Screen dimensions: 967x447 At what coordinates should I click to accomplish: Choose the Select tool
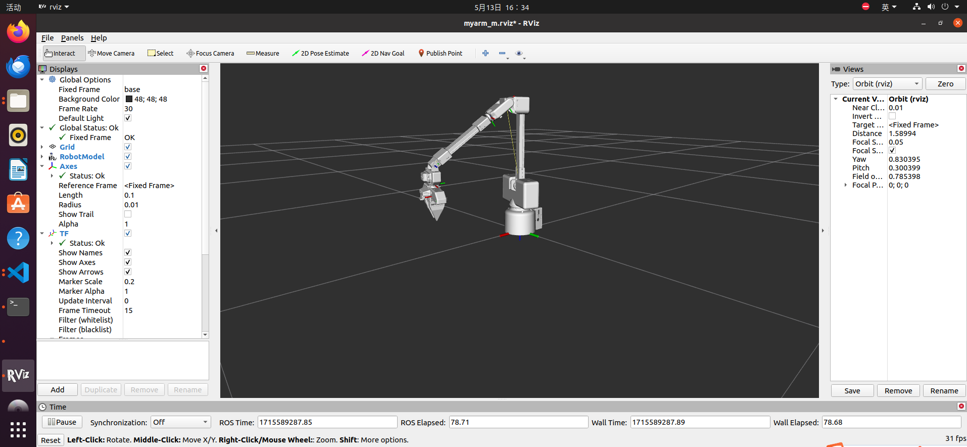160,53
